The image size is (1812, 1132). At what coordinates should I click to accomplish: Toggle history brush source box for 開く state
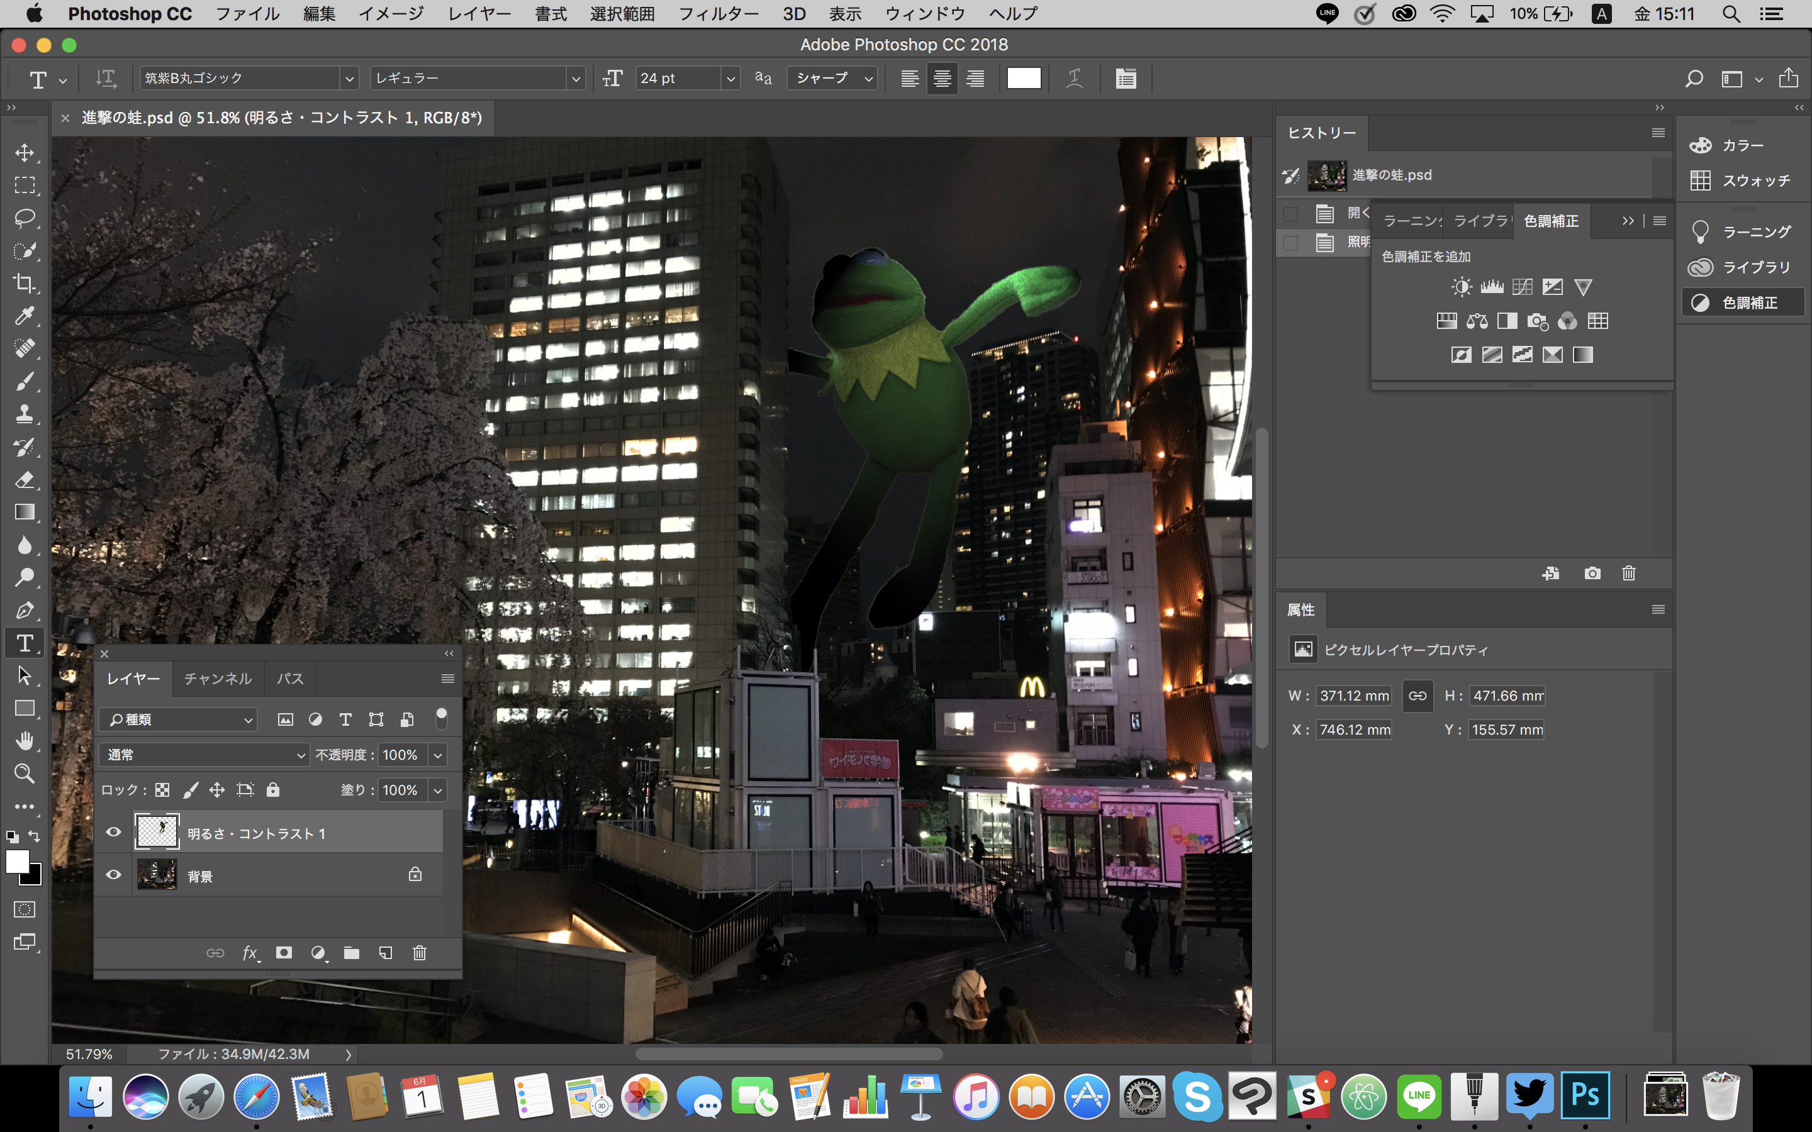click(x=1290, y=214)
